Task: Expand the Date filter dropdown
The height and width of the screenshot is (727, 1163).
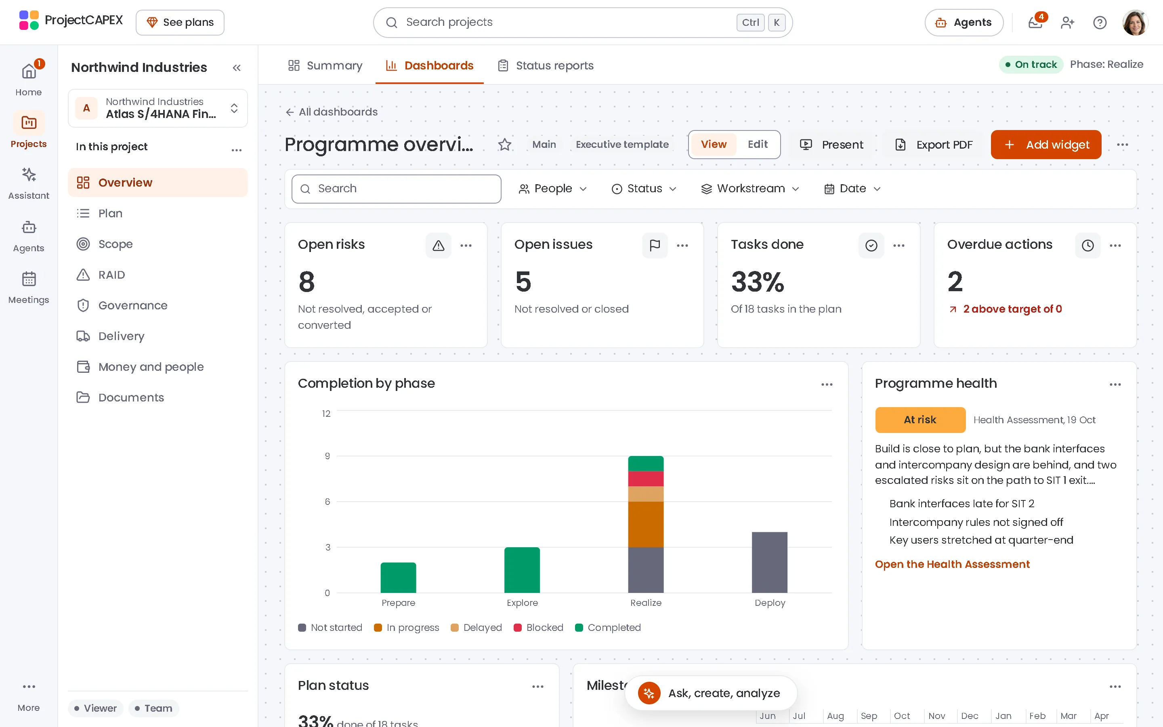Action: coord(852,189)
